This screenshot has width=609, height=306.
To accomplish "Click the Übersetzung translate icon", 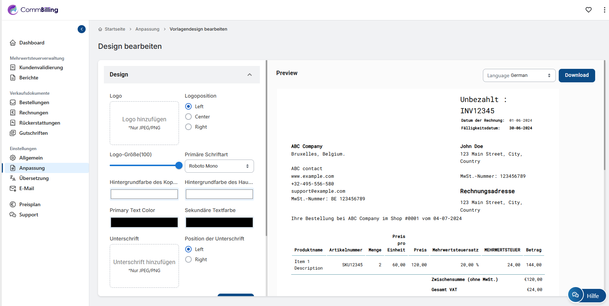I will pos(13,178).
